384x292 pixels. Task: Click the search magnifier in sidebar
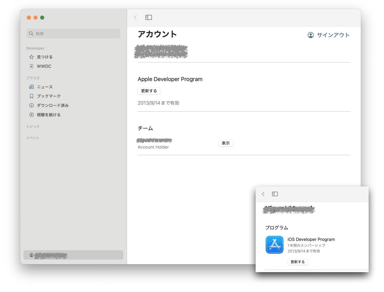point(31,33)
